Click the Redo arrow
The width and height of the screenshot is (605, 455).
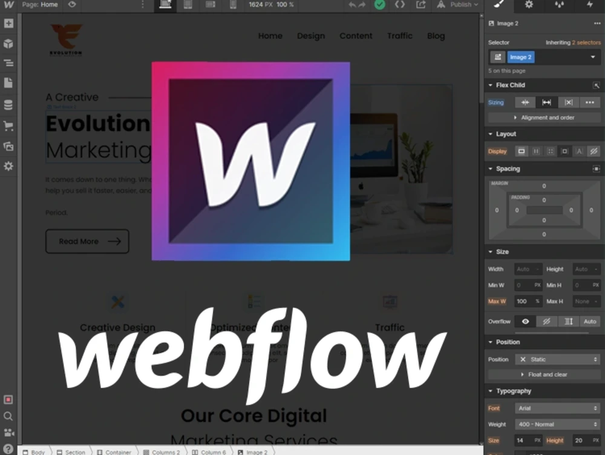click(x=362, y=5)
